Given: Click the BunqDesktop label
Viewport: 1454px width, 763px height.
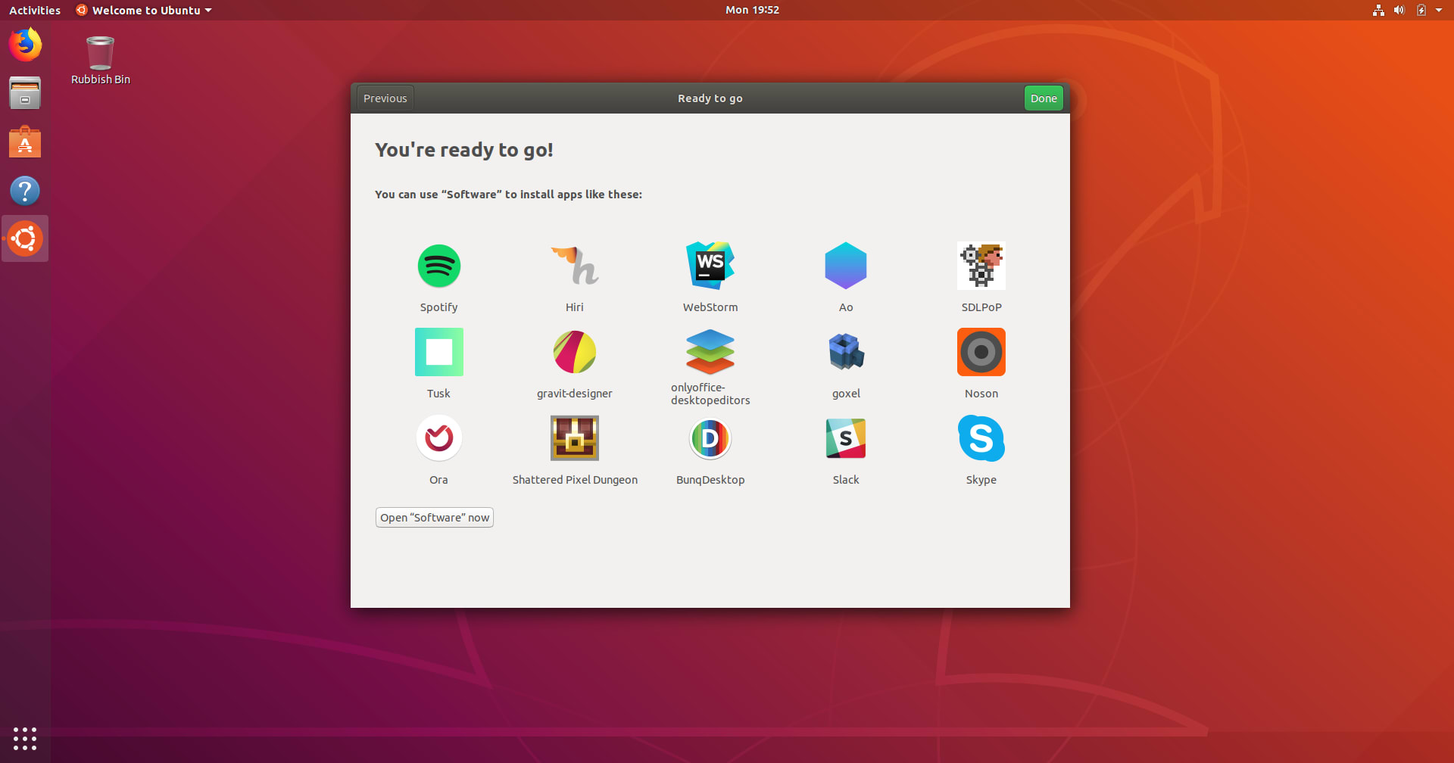Looking at the screenshot, I should point(710,480).
